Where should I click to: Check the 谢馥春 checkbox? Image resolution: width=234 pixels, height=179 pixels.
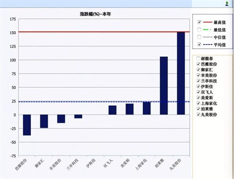(199, 58)
